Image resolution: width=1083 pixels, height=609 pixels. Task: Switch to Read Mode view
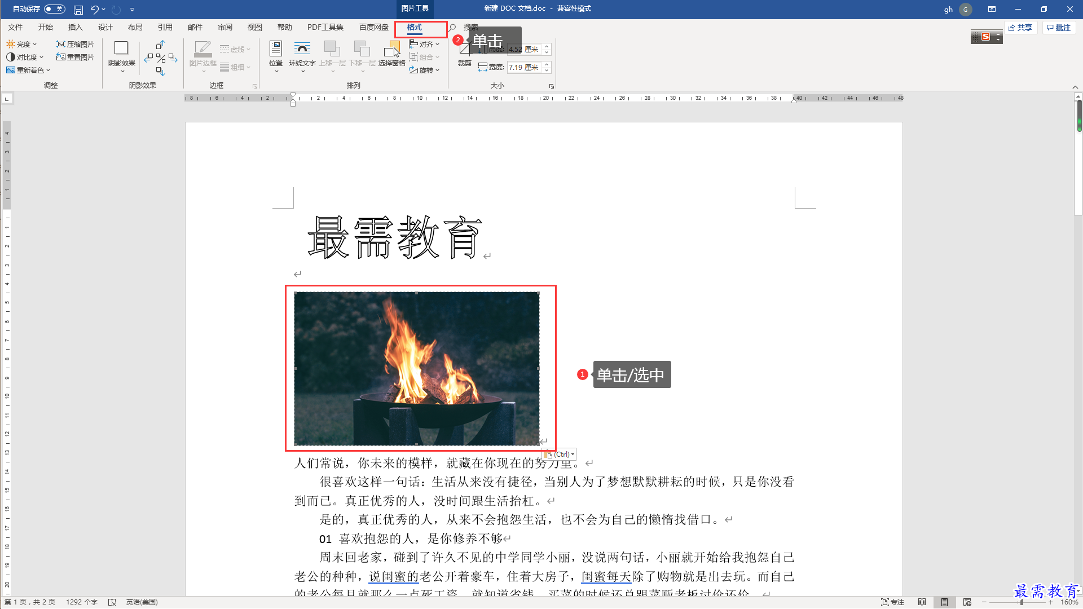922,602
